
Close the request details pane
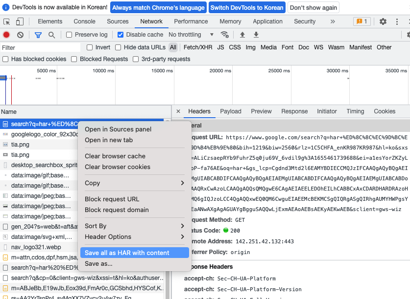point(178,111)
